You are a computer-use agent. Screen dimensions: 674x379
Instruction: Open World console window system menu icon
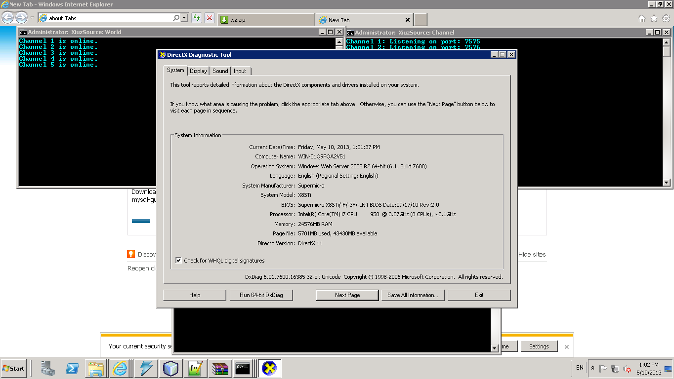pyautogui.click(x=23, y=32)
